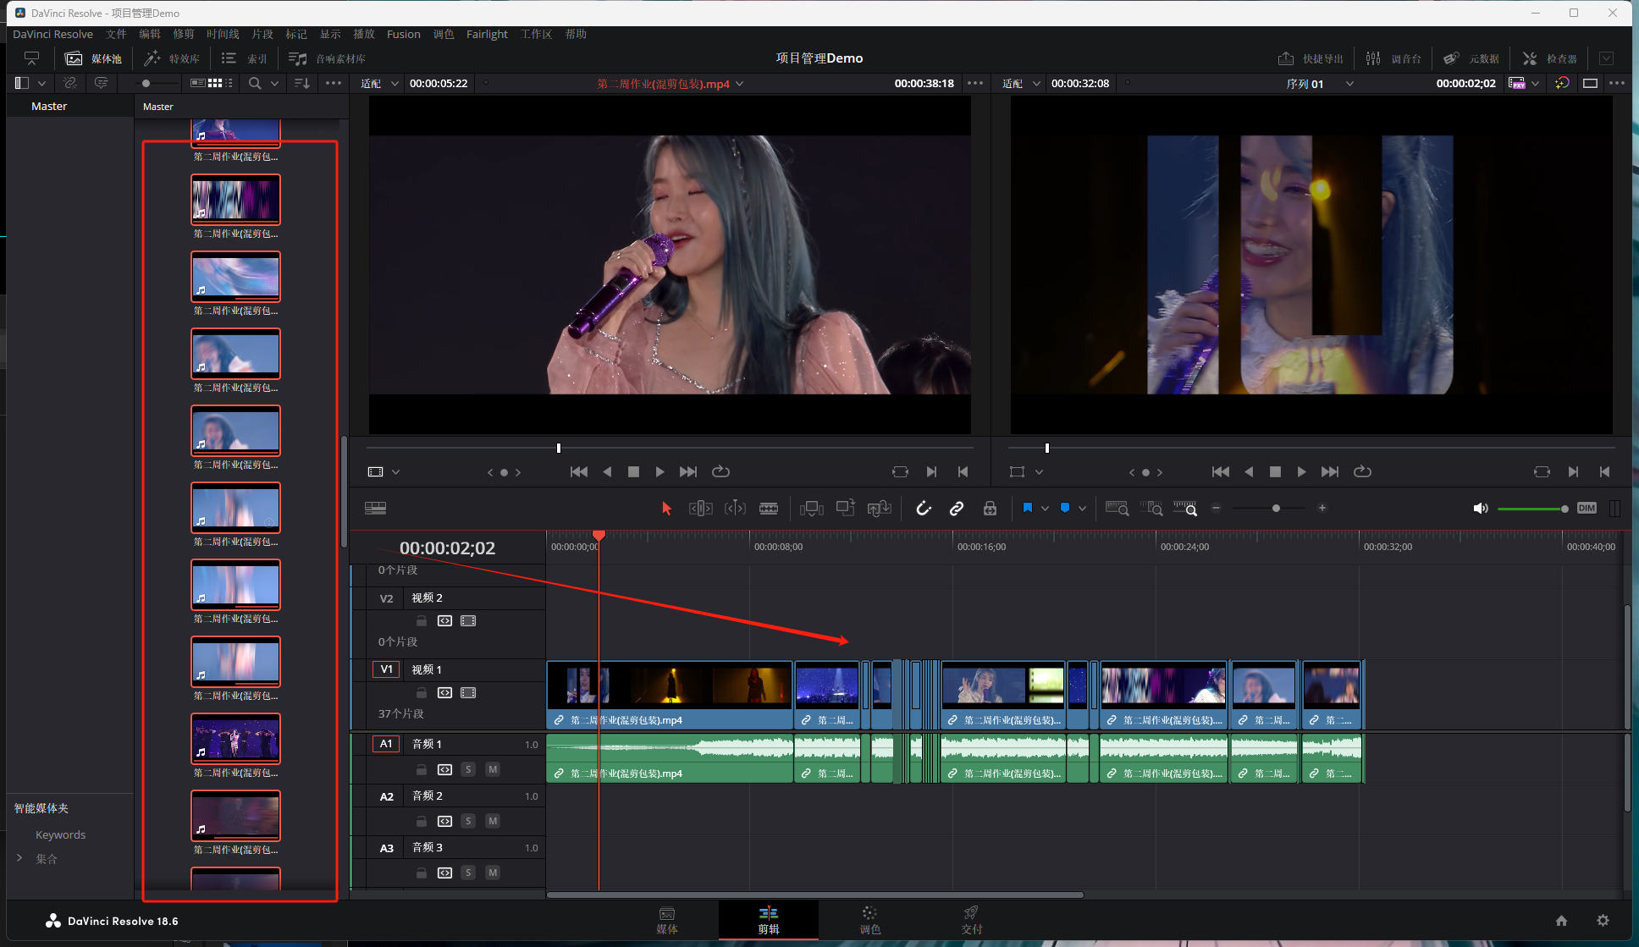Open the 特效库 effects library panel
Screen dimensions: 1639x947
coord(173,58)
